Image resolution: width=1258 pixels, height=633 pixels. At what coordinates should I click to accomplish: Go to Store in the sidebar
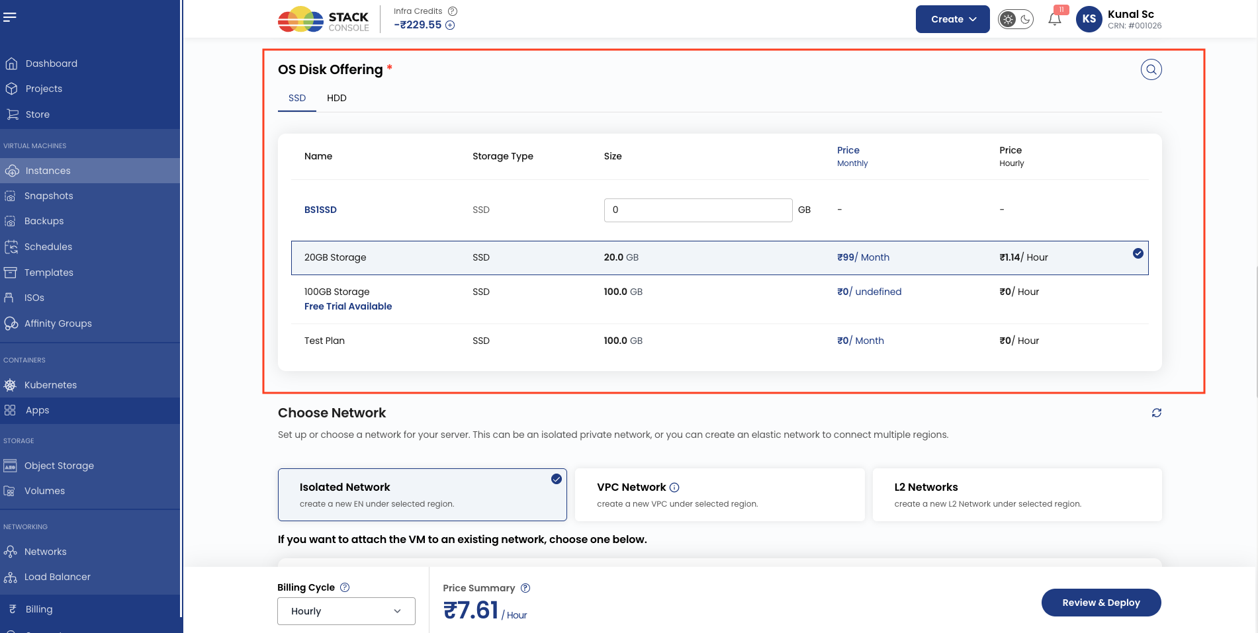(38, 114)
